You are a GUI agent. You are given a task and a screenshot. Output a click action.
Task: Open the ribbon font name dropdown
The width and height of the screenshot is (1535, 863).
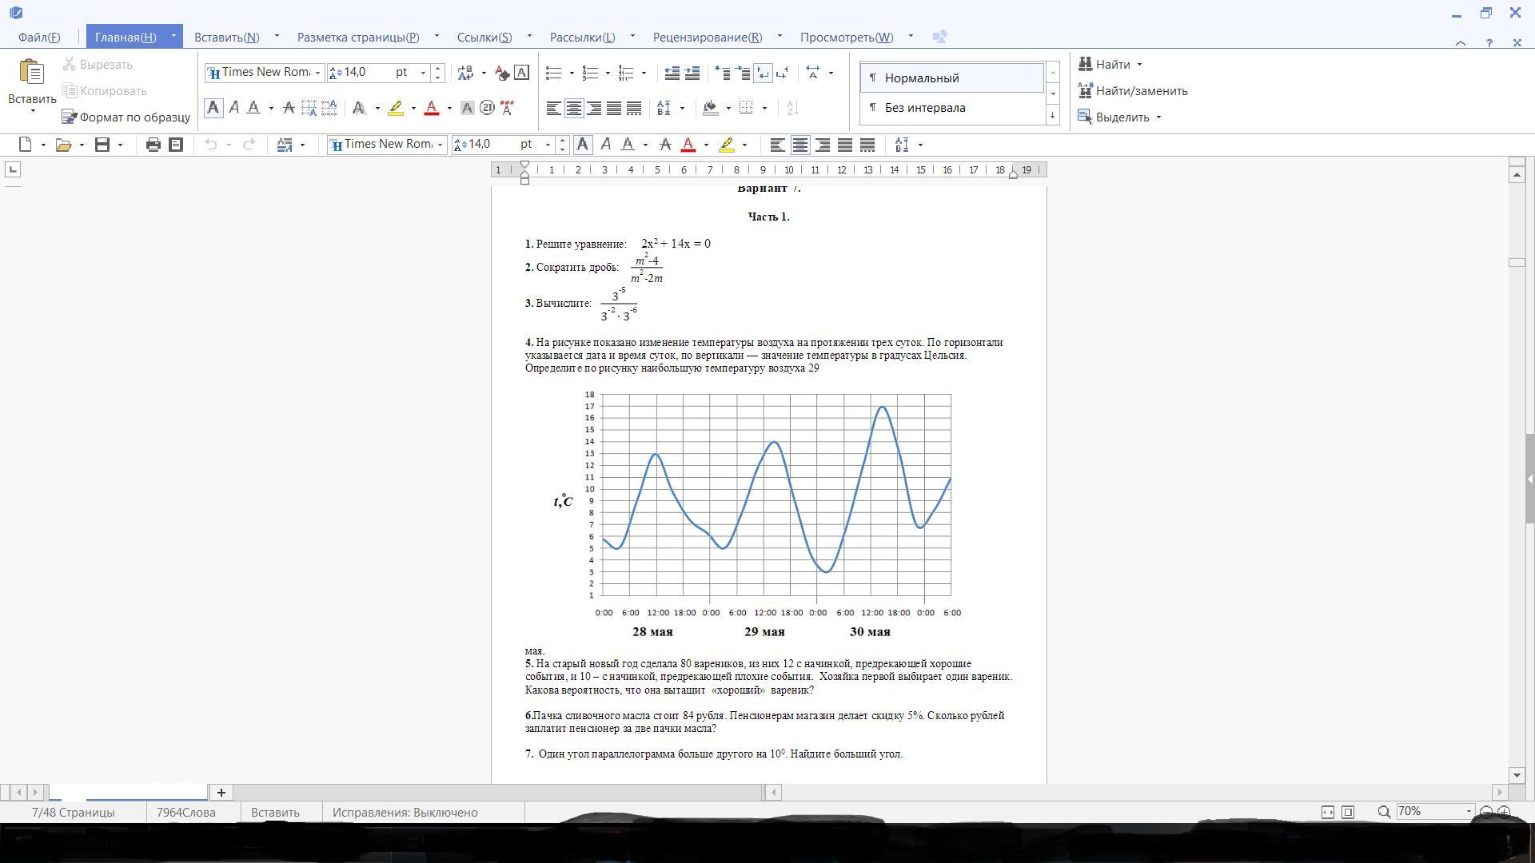click(x=317, y=73)
